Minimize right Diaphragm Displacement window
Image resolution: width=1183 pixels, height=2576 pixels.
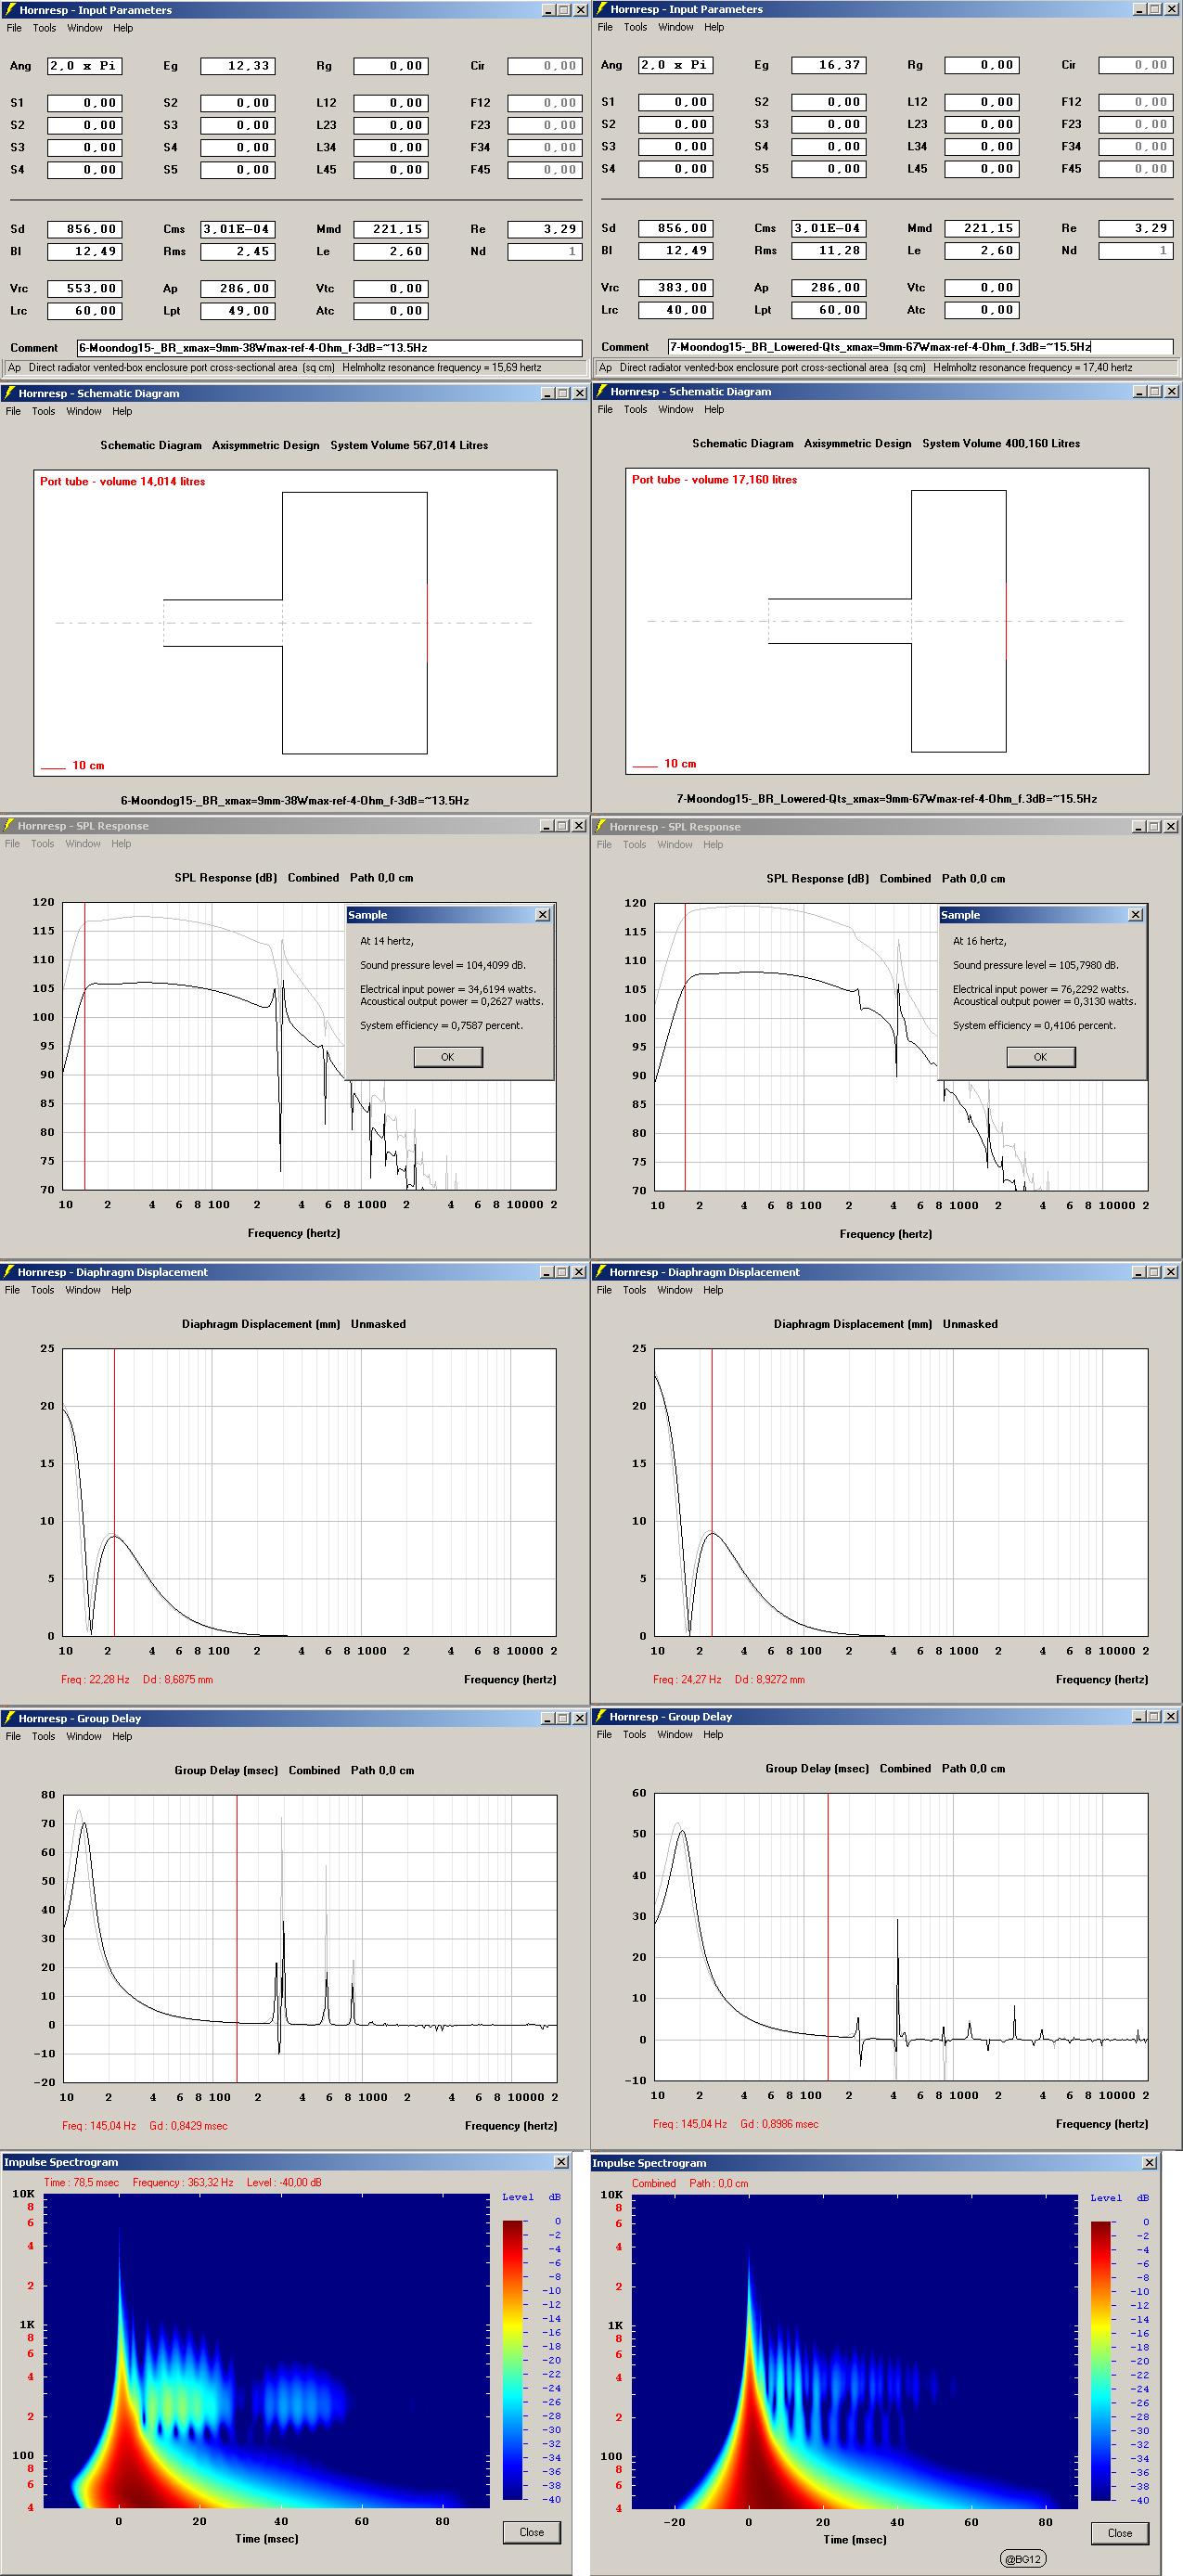coord(1139,1272)
